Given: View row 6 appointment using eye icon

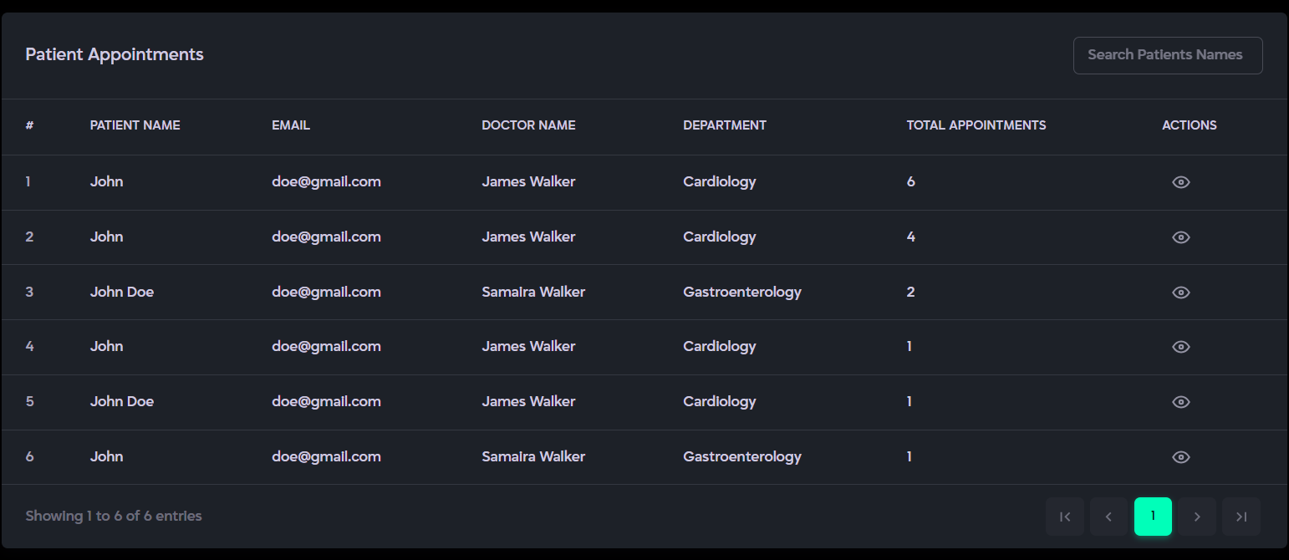Looking at the screenshot, I should 1180,457.
